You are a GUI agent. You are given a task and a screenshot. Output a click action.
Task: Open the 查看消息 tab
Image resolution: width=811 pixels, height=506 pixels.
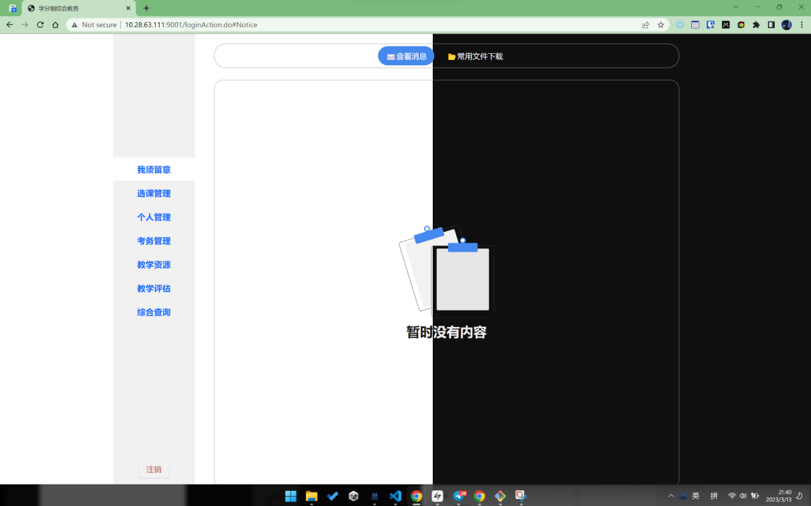tap(406, 56)
